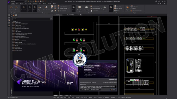Select the Tagging tool
The height and width of the screenshot is (99, 177).
coord(40,8)
